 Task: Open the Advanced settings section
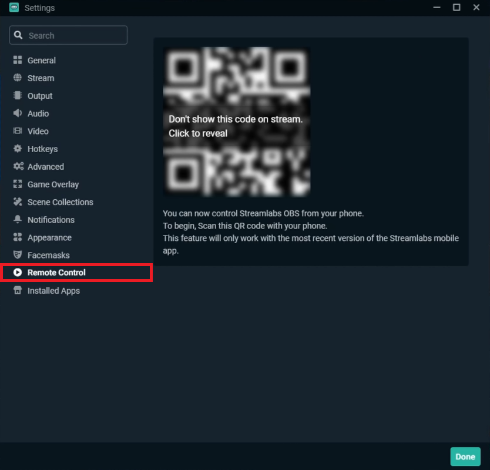46,167
